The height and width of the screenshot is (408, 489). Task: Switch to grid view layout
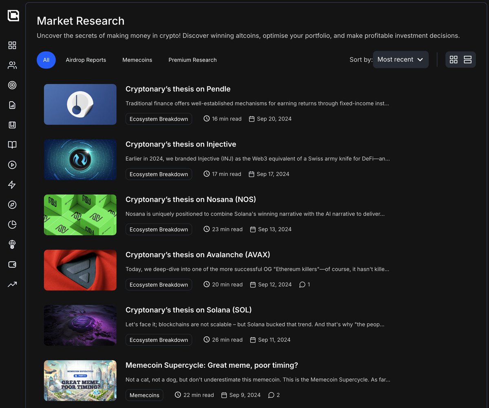click(454, 59)
